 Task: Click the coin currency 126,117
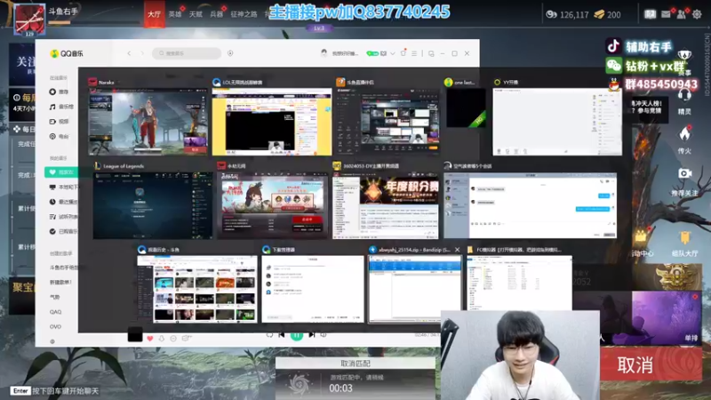pyautogui.click(x=568, y=14)
